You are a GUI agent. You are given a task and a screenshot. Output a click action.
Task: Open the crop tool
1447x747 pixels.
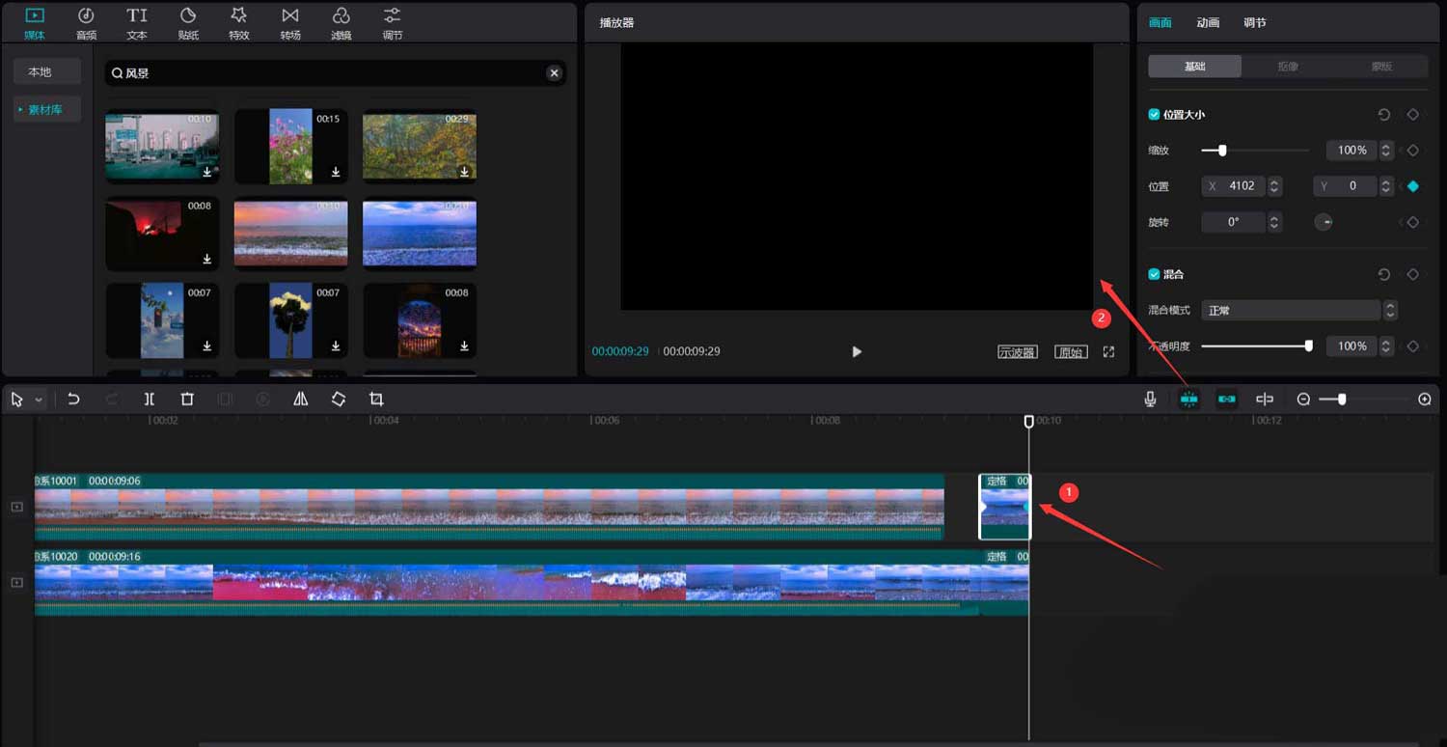point(376,399)
